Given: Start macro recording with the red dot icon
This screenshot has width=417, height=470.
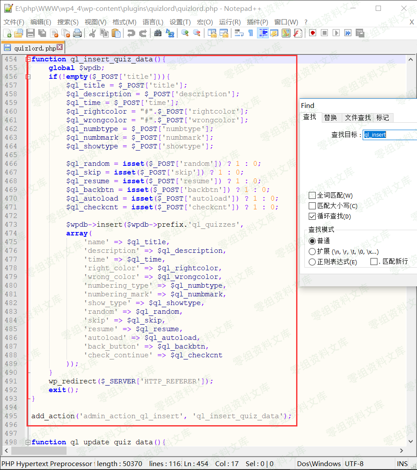Looking at the screenshot, I should tap(312, 33).
